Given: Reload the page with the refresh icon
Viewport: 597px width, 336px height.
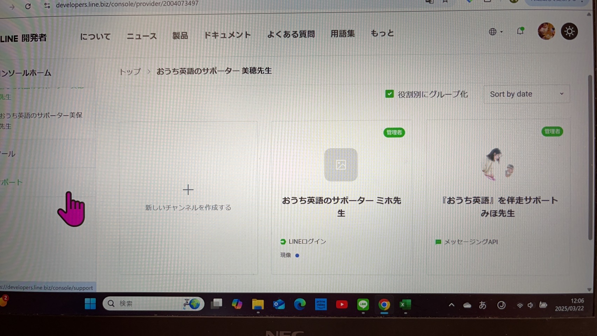Looking at the screenshot, I should click(28, 6).
